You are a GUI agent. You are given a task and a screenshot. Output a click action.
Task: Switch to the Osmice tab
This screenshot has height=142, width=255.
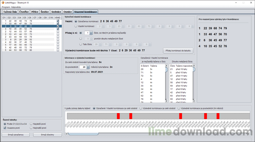(68, 12)
